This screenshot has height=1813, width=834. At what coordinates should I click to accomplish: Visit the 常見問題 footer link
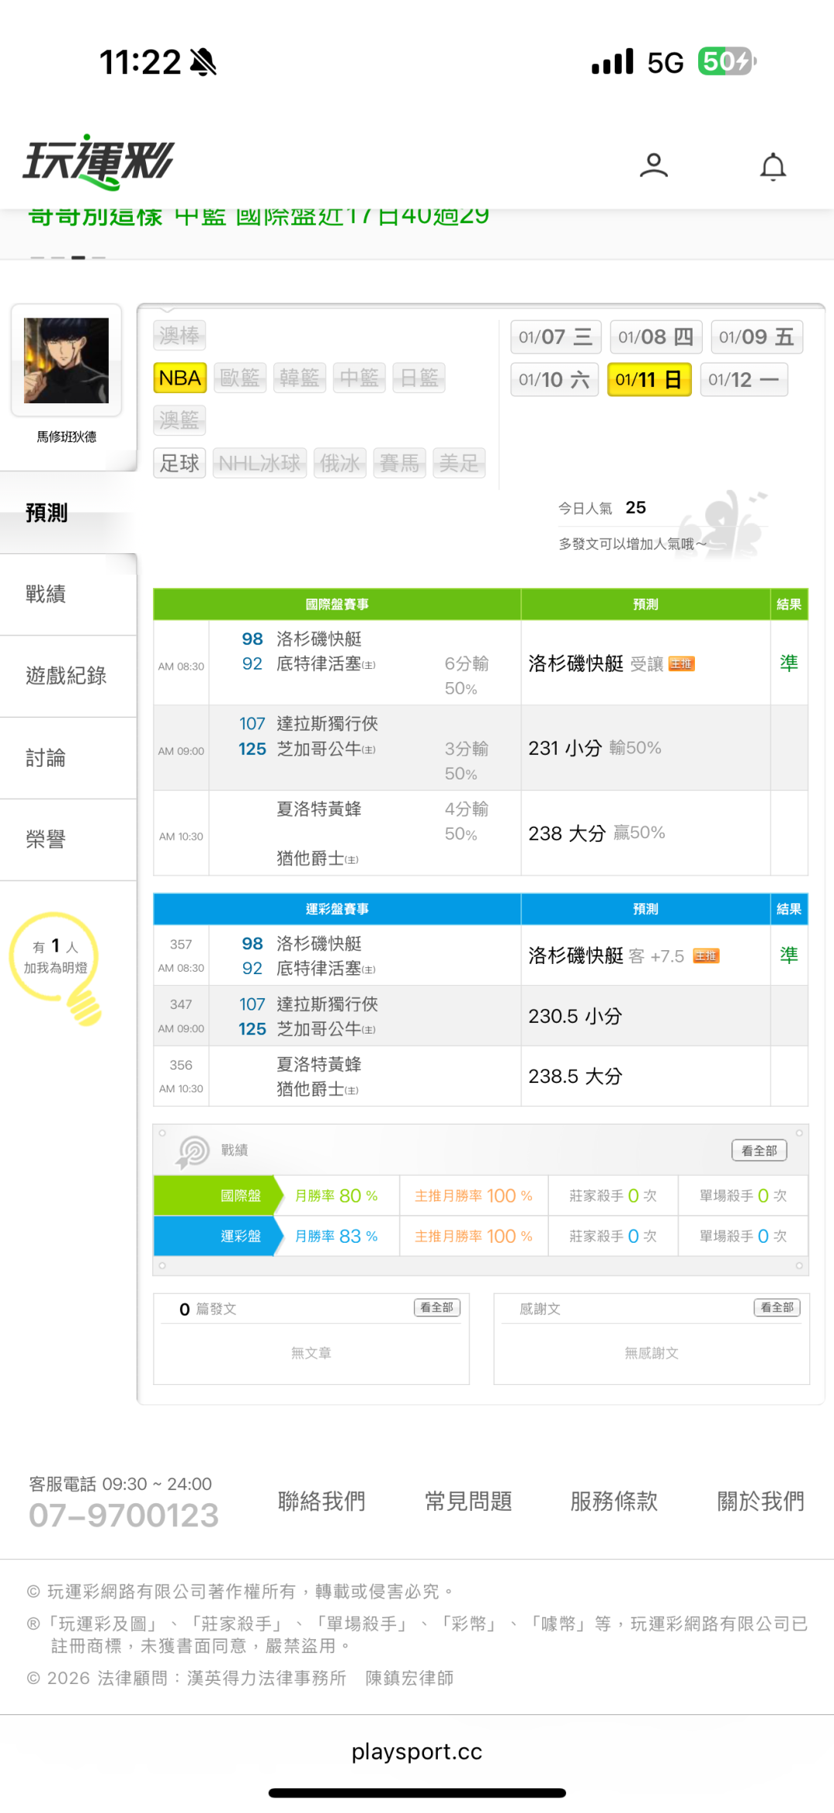point(468,1501)
